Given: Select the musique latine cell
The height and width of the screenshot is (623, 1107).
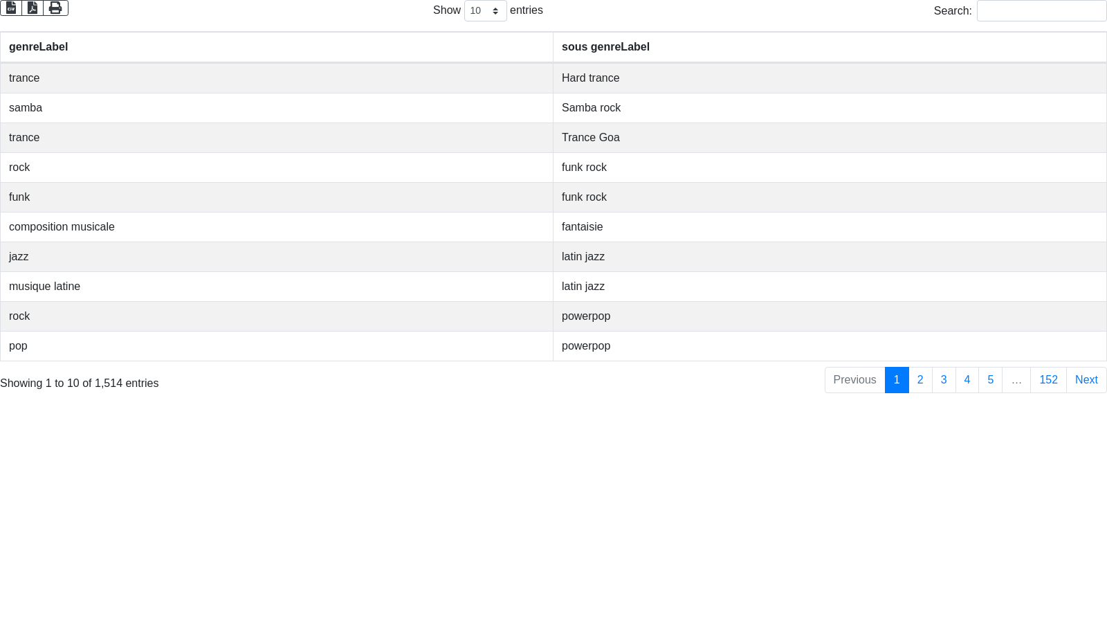Looking at the screenshot, I should click(x=44, y=287).
